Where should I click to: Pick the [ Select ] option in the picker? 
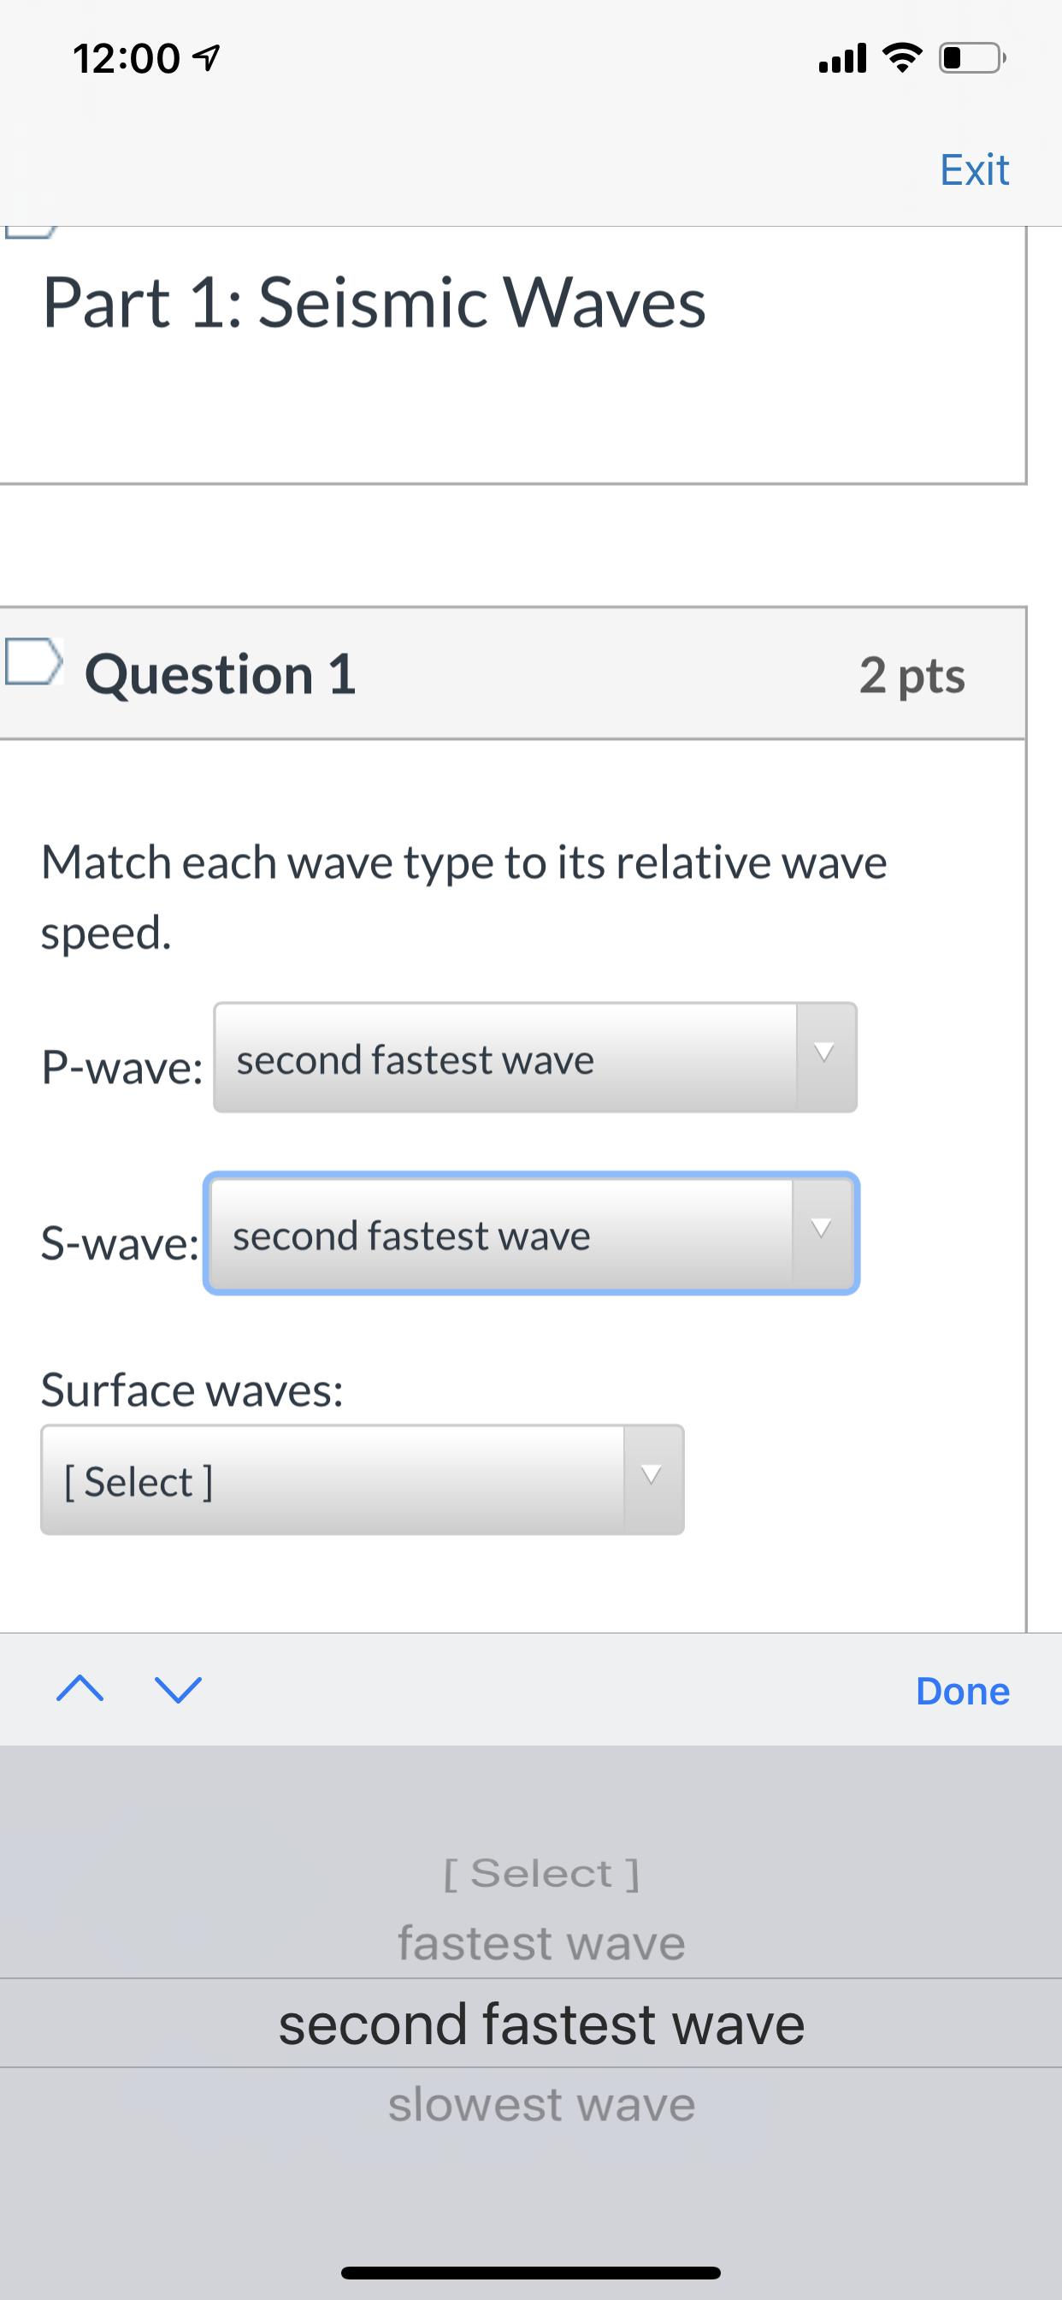coord(542,1872)
